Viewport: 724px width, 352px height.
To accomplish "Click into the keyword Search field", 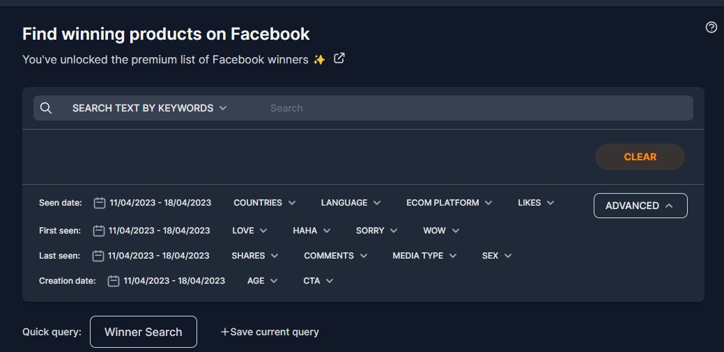I will [474, 108].
